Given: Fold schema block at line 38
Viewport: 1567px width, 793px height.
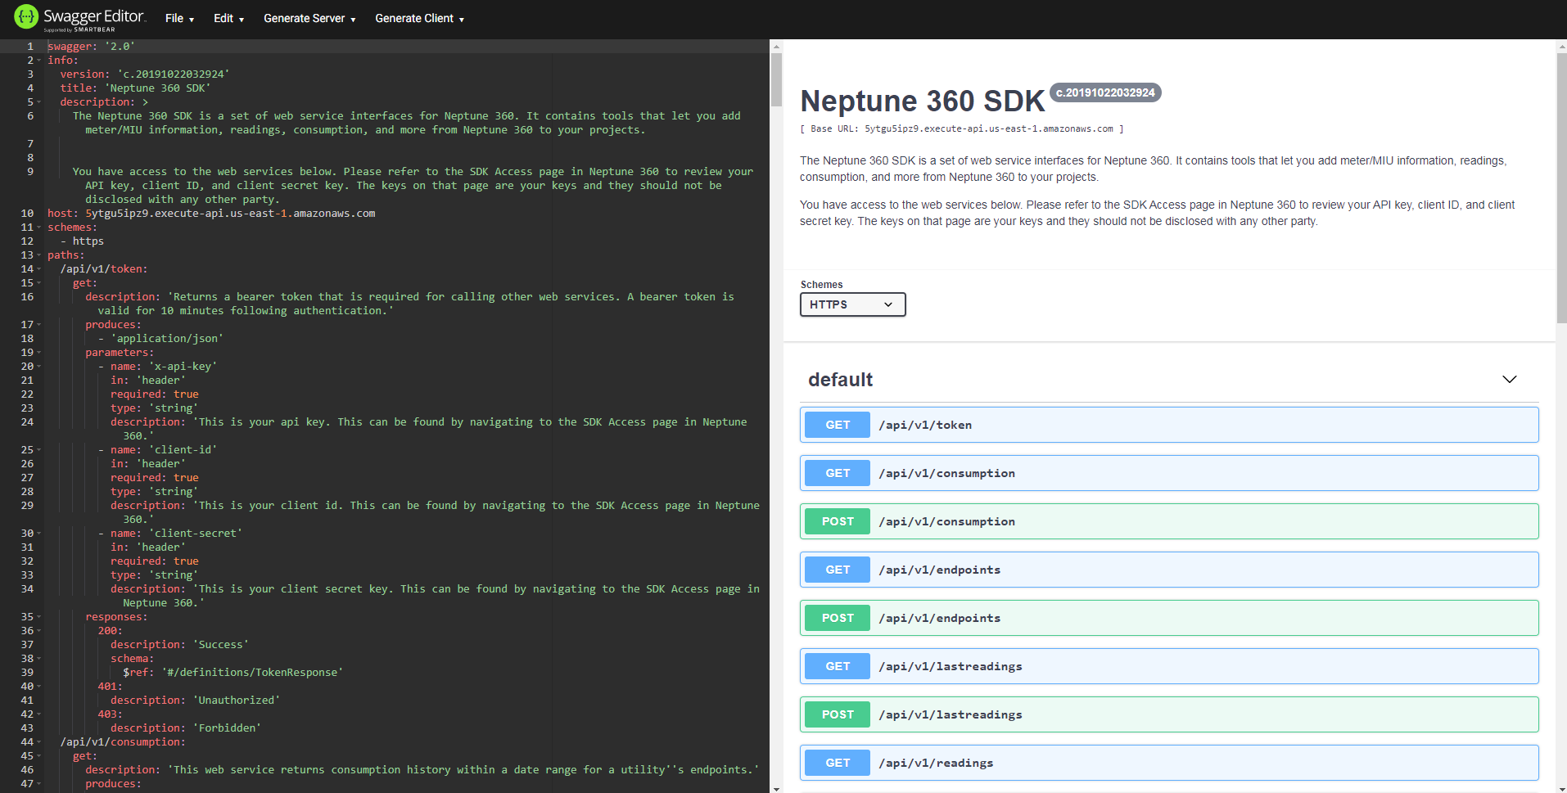Looking at the screenshot, I should point(38,659).
